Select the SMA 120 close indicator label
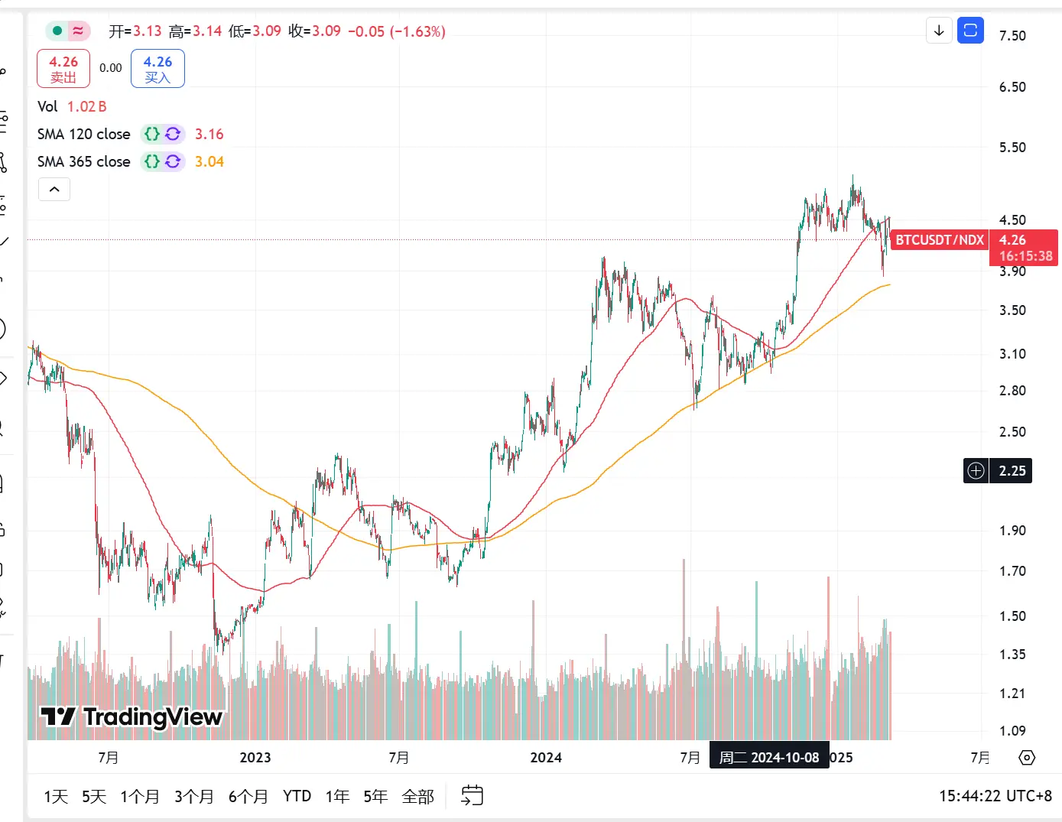This screenshot has width=1062, height=822. pos(83,134)
